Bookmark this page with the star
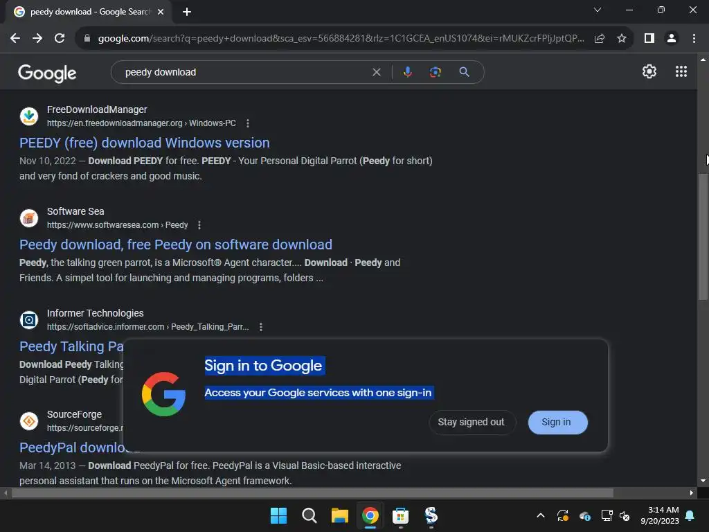709x532 pixels. tap(622, 39)
